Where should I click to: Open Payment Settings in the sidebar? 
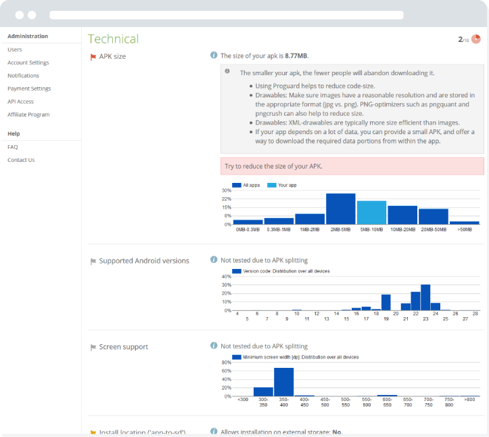pos(29,88)
